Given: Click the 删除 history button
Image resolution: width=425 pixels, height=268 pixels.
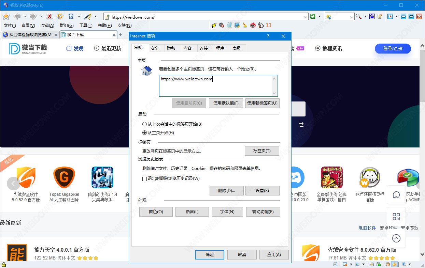Looking at the screenshot, I should tap(227, 191).
